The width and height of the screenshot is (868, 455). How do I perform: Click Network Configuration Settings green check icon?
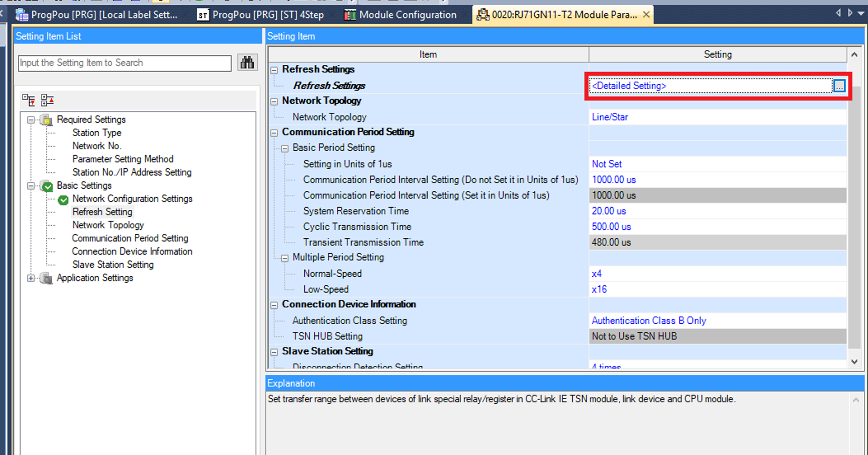(x=63, y=199)
